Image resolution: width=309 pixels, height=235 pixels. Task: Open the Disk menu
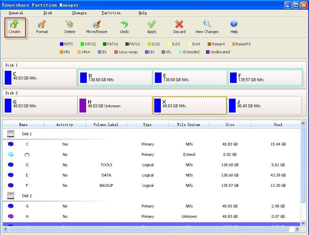[x=48, y=13]
